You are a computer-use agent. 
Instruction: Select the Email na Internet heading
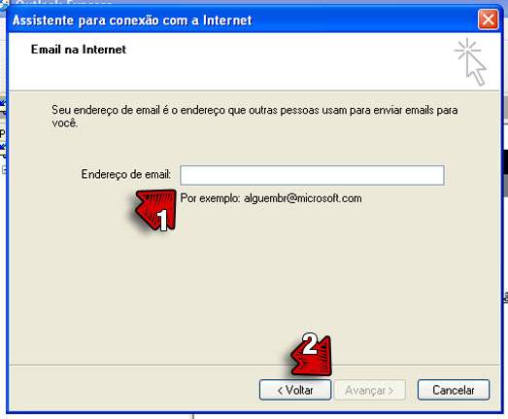click(79, 50)
